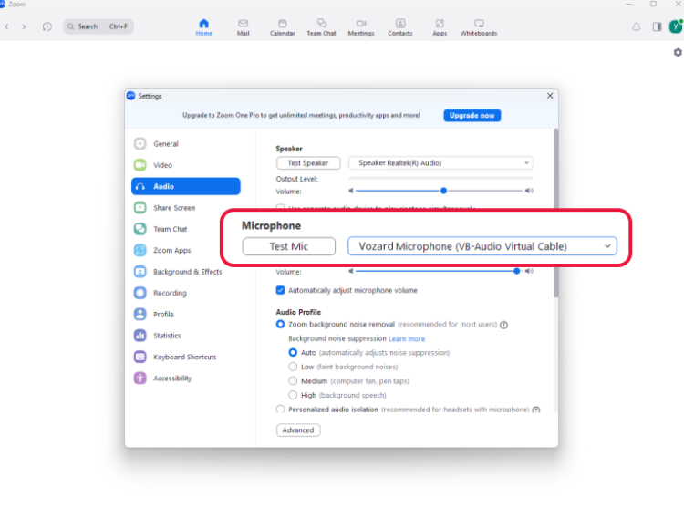
Task: Open Team Chat in top navigation
Action: pyautogui.click(x=322, y=27)
